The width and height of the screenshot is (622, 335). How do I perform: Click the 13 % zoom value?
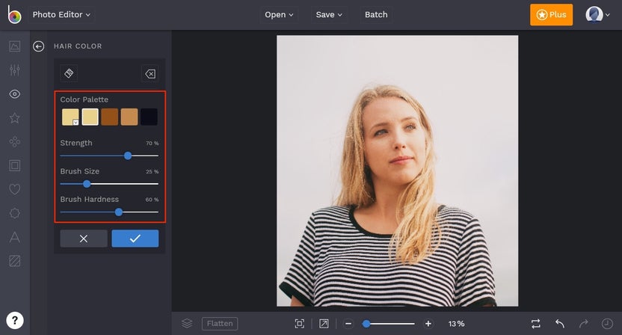(456, 324)
